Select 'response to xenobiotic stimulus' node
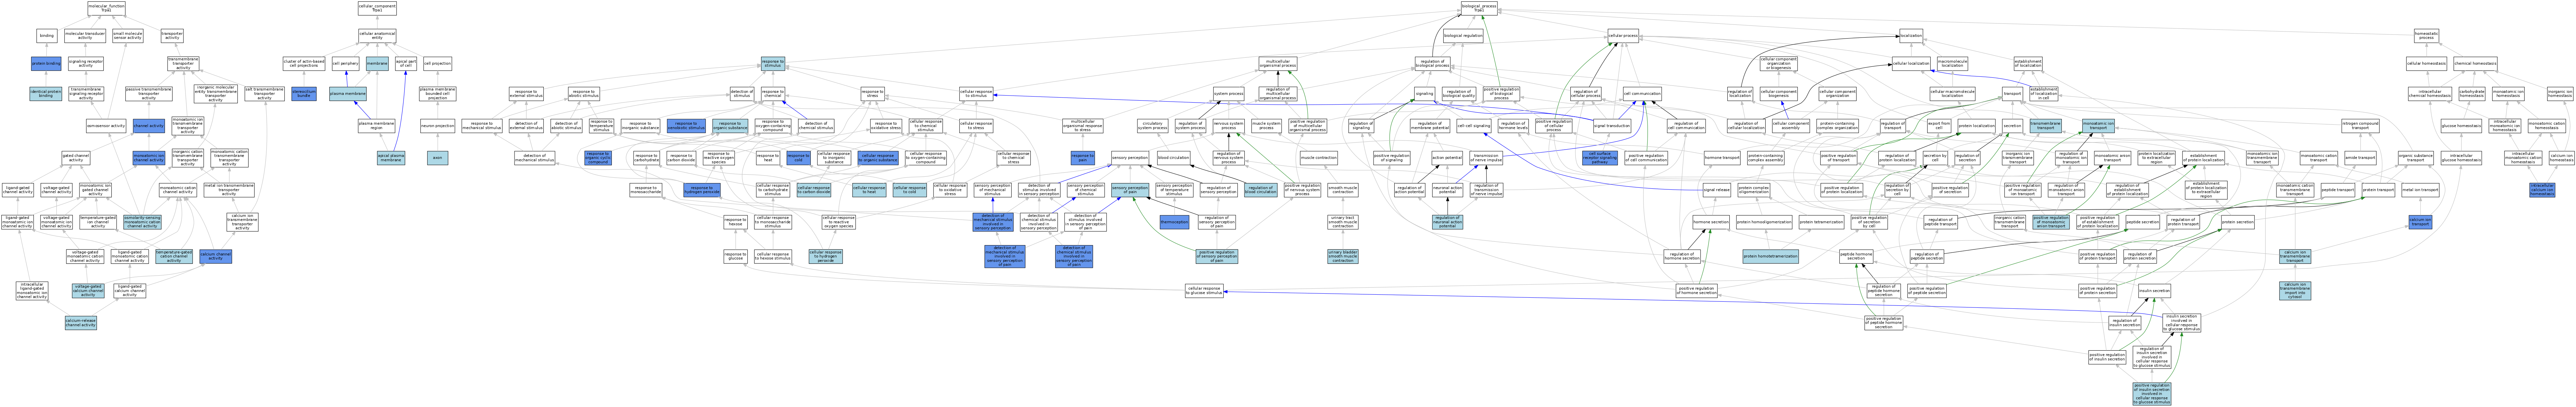 pyautogui.click(x=686, y=126)
